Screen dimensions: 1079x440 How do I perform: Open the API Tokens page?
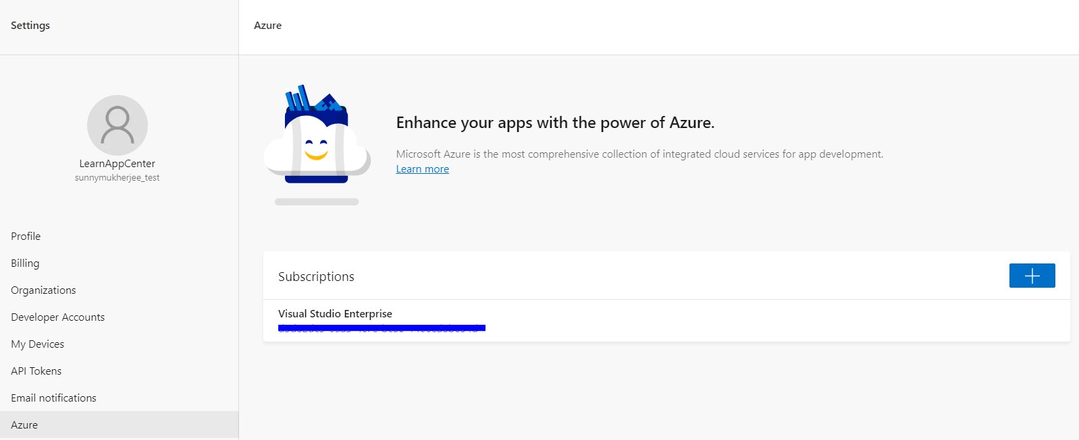[x=36, y=371]
